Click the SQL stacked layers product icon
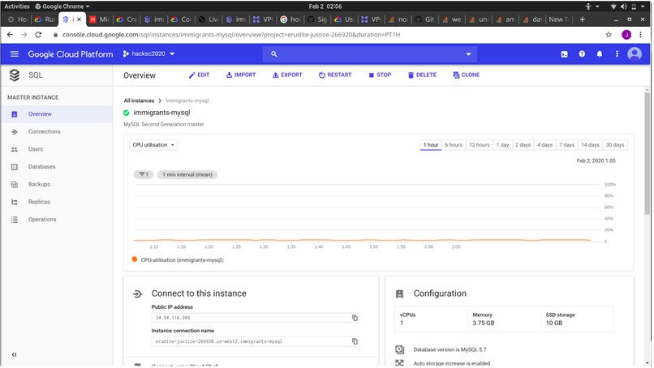The width and height of the screenshot is (654, 368). 15,75
